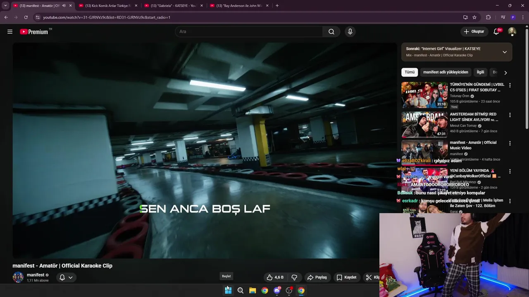Click the Klip scissors button
This screenshot has width=529, height=297.
point(372,277)
